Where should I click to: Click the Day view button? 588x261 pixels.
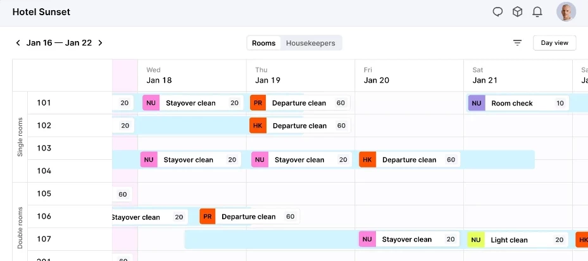click(554, 43)
